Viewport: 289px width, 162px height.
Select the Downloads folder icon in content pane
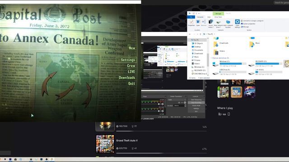tap(216, 44)
